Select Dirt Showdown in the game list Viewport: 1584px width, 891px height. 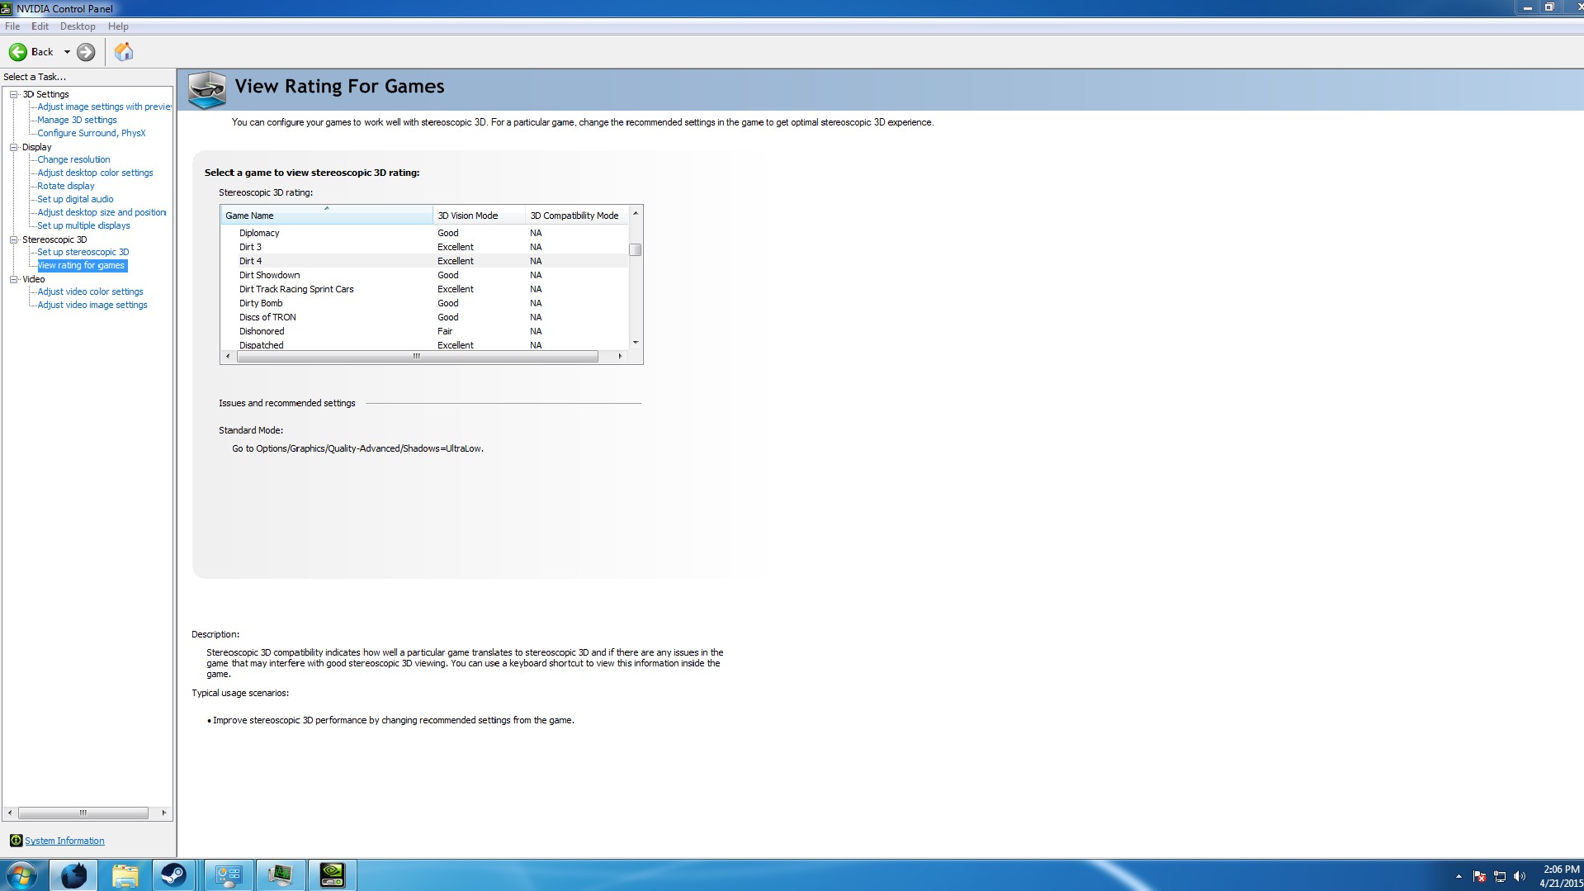click(270, 275)
